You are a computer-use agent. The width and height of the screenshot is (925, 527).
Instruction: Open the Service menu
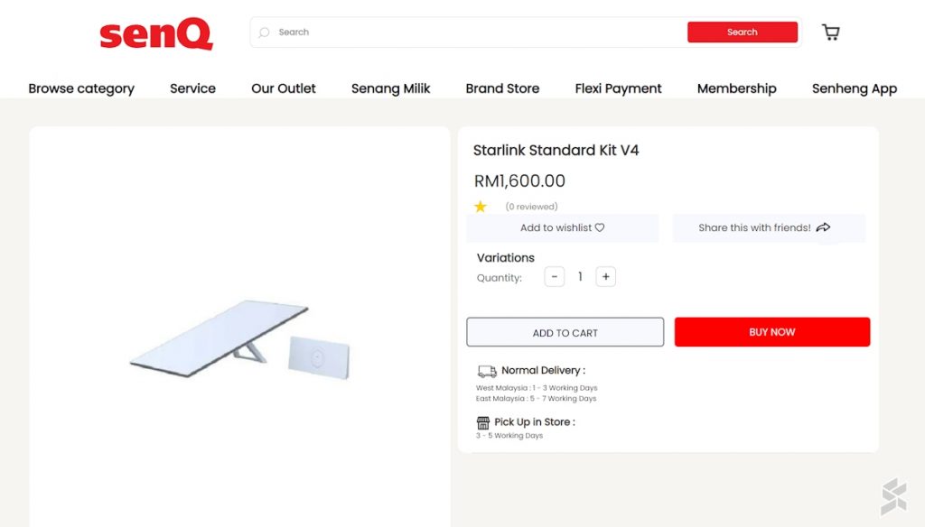tap(192, 88)
